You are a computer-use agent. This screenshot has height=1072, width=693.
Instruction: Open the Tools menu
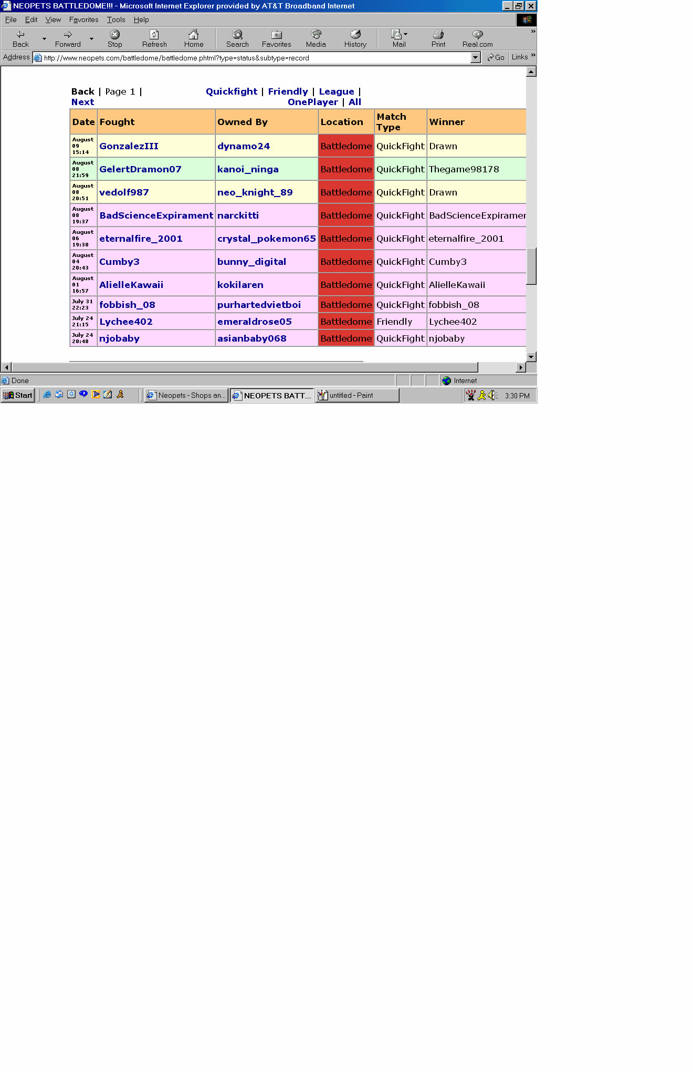[116, 19]
